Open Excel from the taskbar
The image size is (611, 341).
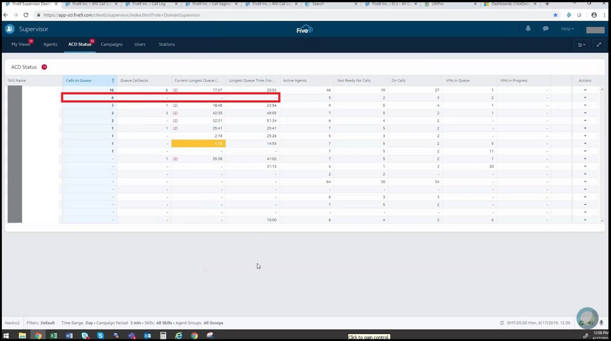pos(53,336)
